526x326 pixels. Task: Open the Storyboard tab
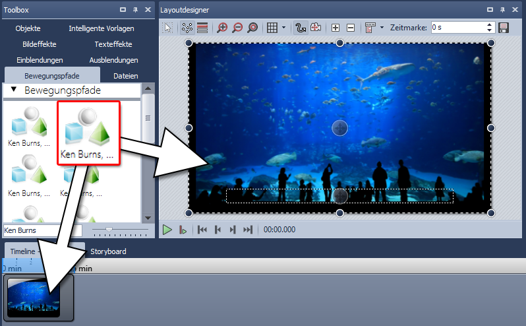(108, 251)
